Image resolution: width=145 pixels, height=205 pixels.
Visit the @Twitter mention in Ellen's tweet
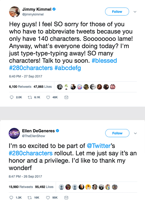[x=99, y=146]
